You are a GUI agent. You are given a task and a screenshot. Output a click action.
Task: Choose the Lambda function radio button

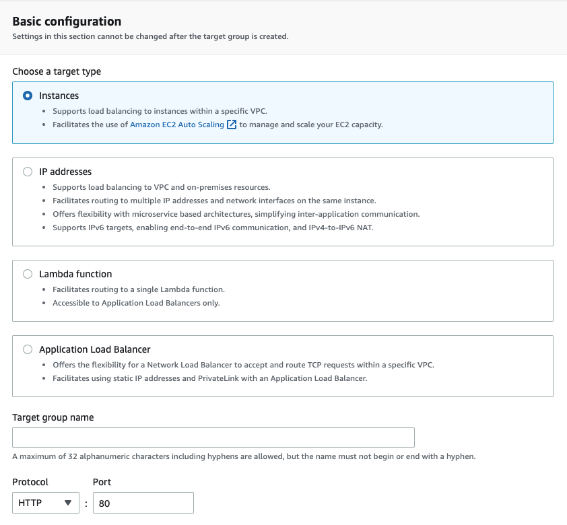point(28,274)
